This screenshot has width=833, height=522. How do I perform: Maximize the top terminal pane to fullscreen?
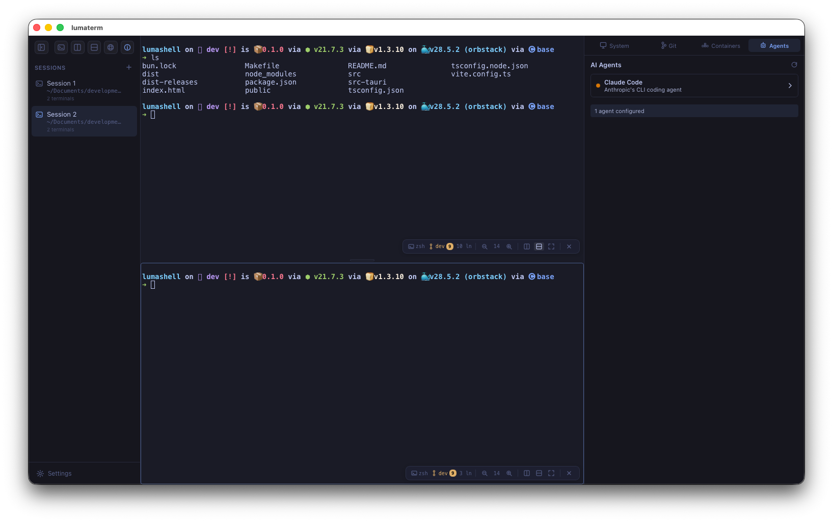[x=551, y=246]
